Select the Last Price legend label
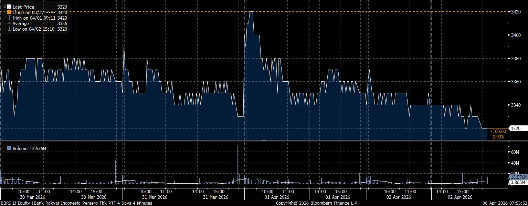 click(23, 7)
